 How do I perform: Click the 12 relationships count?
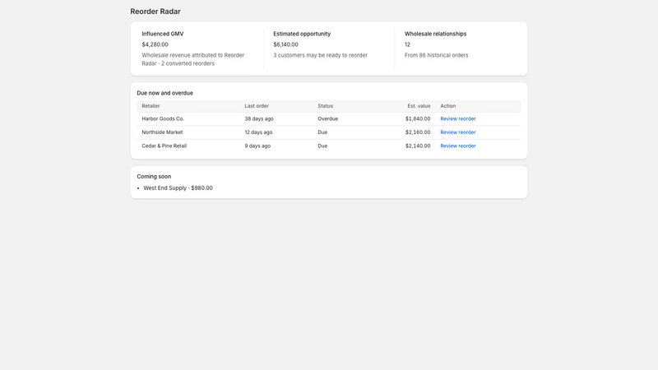(407, 44)
